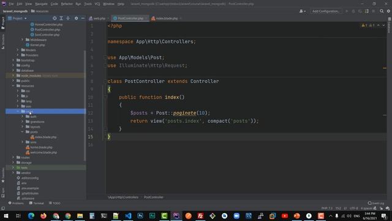The width and height of the screenshot is (392, 221).
Task: Click Add Configuration button
Action: pyautogui.click(x=326, y=11)
